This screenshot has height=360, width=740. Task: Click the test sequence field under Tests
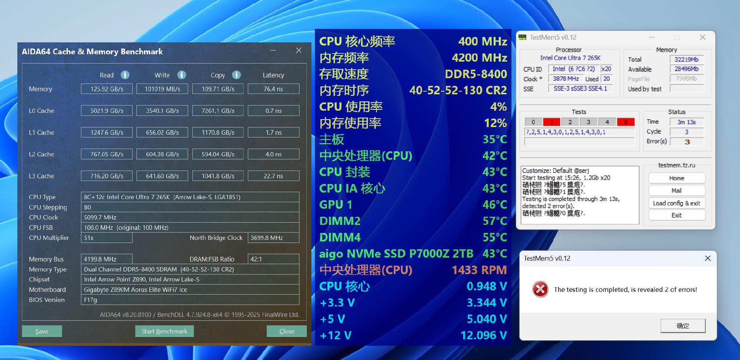[x=580, y=132]
